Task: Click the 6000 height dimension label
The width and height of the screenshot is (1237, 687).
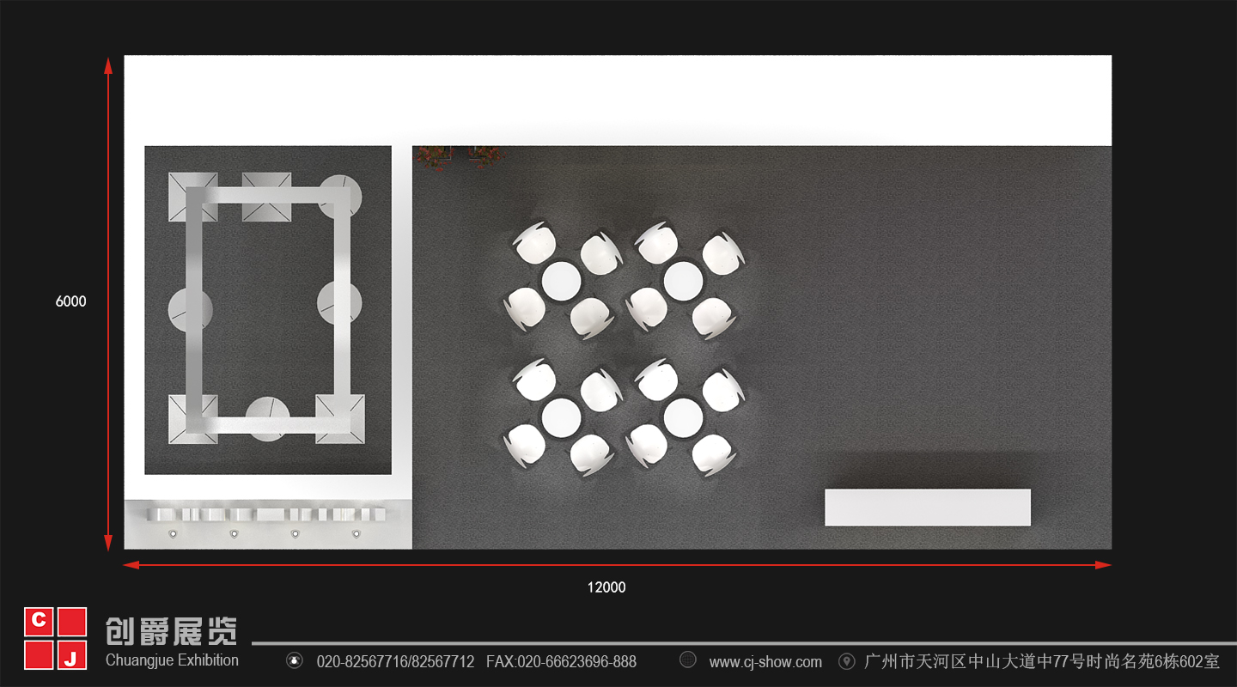Action: pos(71,301)
